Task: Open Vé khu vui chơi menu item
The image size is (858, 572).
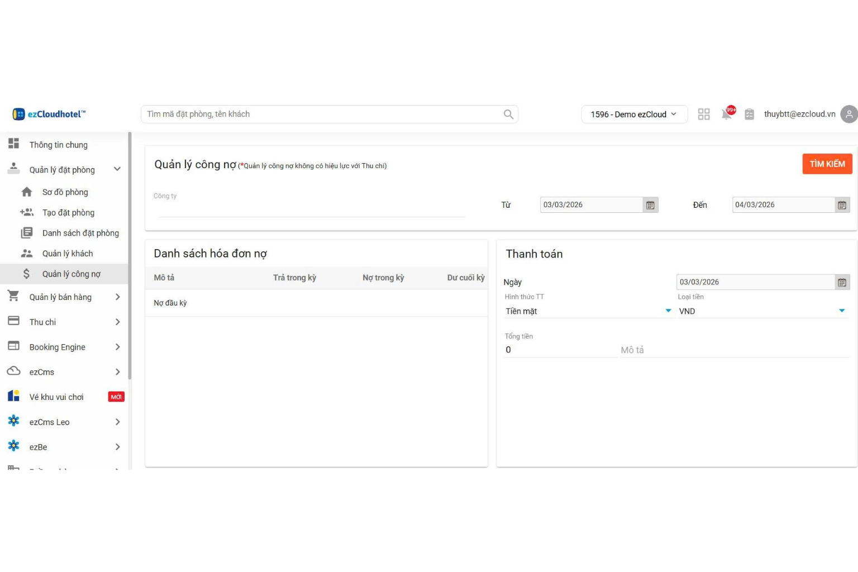Action: [x=56, y=397]
